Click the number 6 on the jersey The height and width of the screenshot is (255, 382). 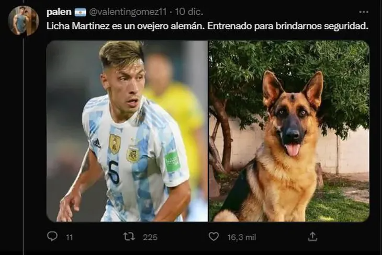(x=114, y=172)
